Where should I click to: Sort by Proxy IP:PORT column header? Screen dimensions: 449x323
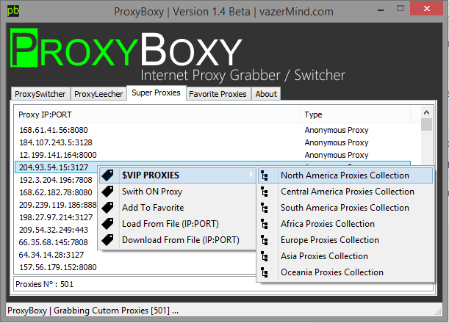coord(157,115)
